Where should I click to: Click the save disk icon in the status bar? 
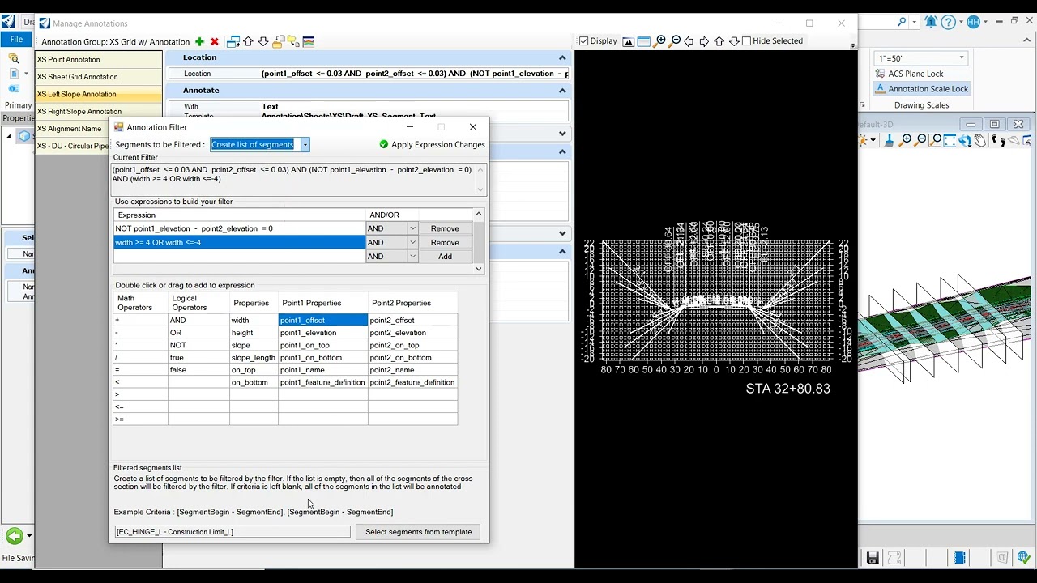[x=873, y=558]
